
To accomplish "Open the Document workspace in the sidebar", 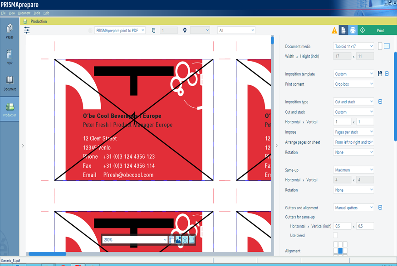I will point(10,83).
